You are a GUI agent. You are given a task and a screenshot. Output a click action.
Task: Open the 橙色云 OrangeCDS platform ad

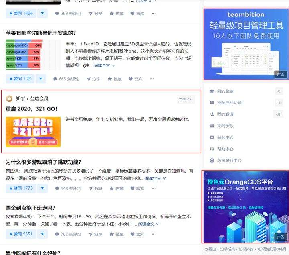pos(246,207)
